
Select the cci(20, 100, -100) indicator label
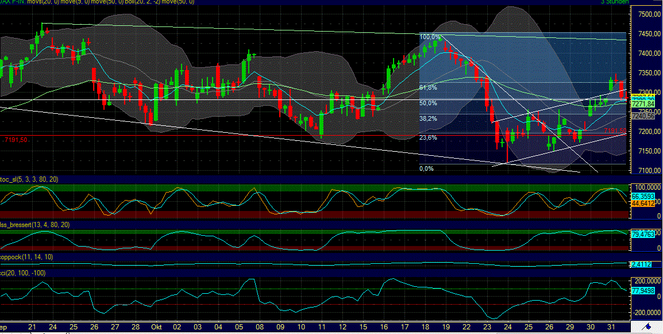click(x=23, y=271)
